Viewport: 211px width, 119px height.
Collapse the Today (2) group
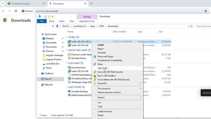pyautogui.click(x=67, y=37)
